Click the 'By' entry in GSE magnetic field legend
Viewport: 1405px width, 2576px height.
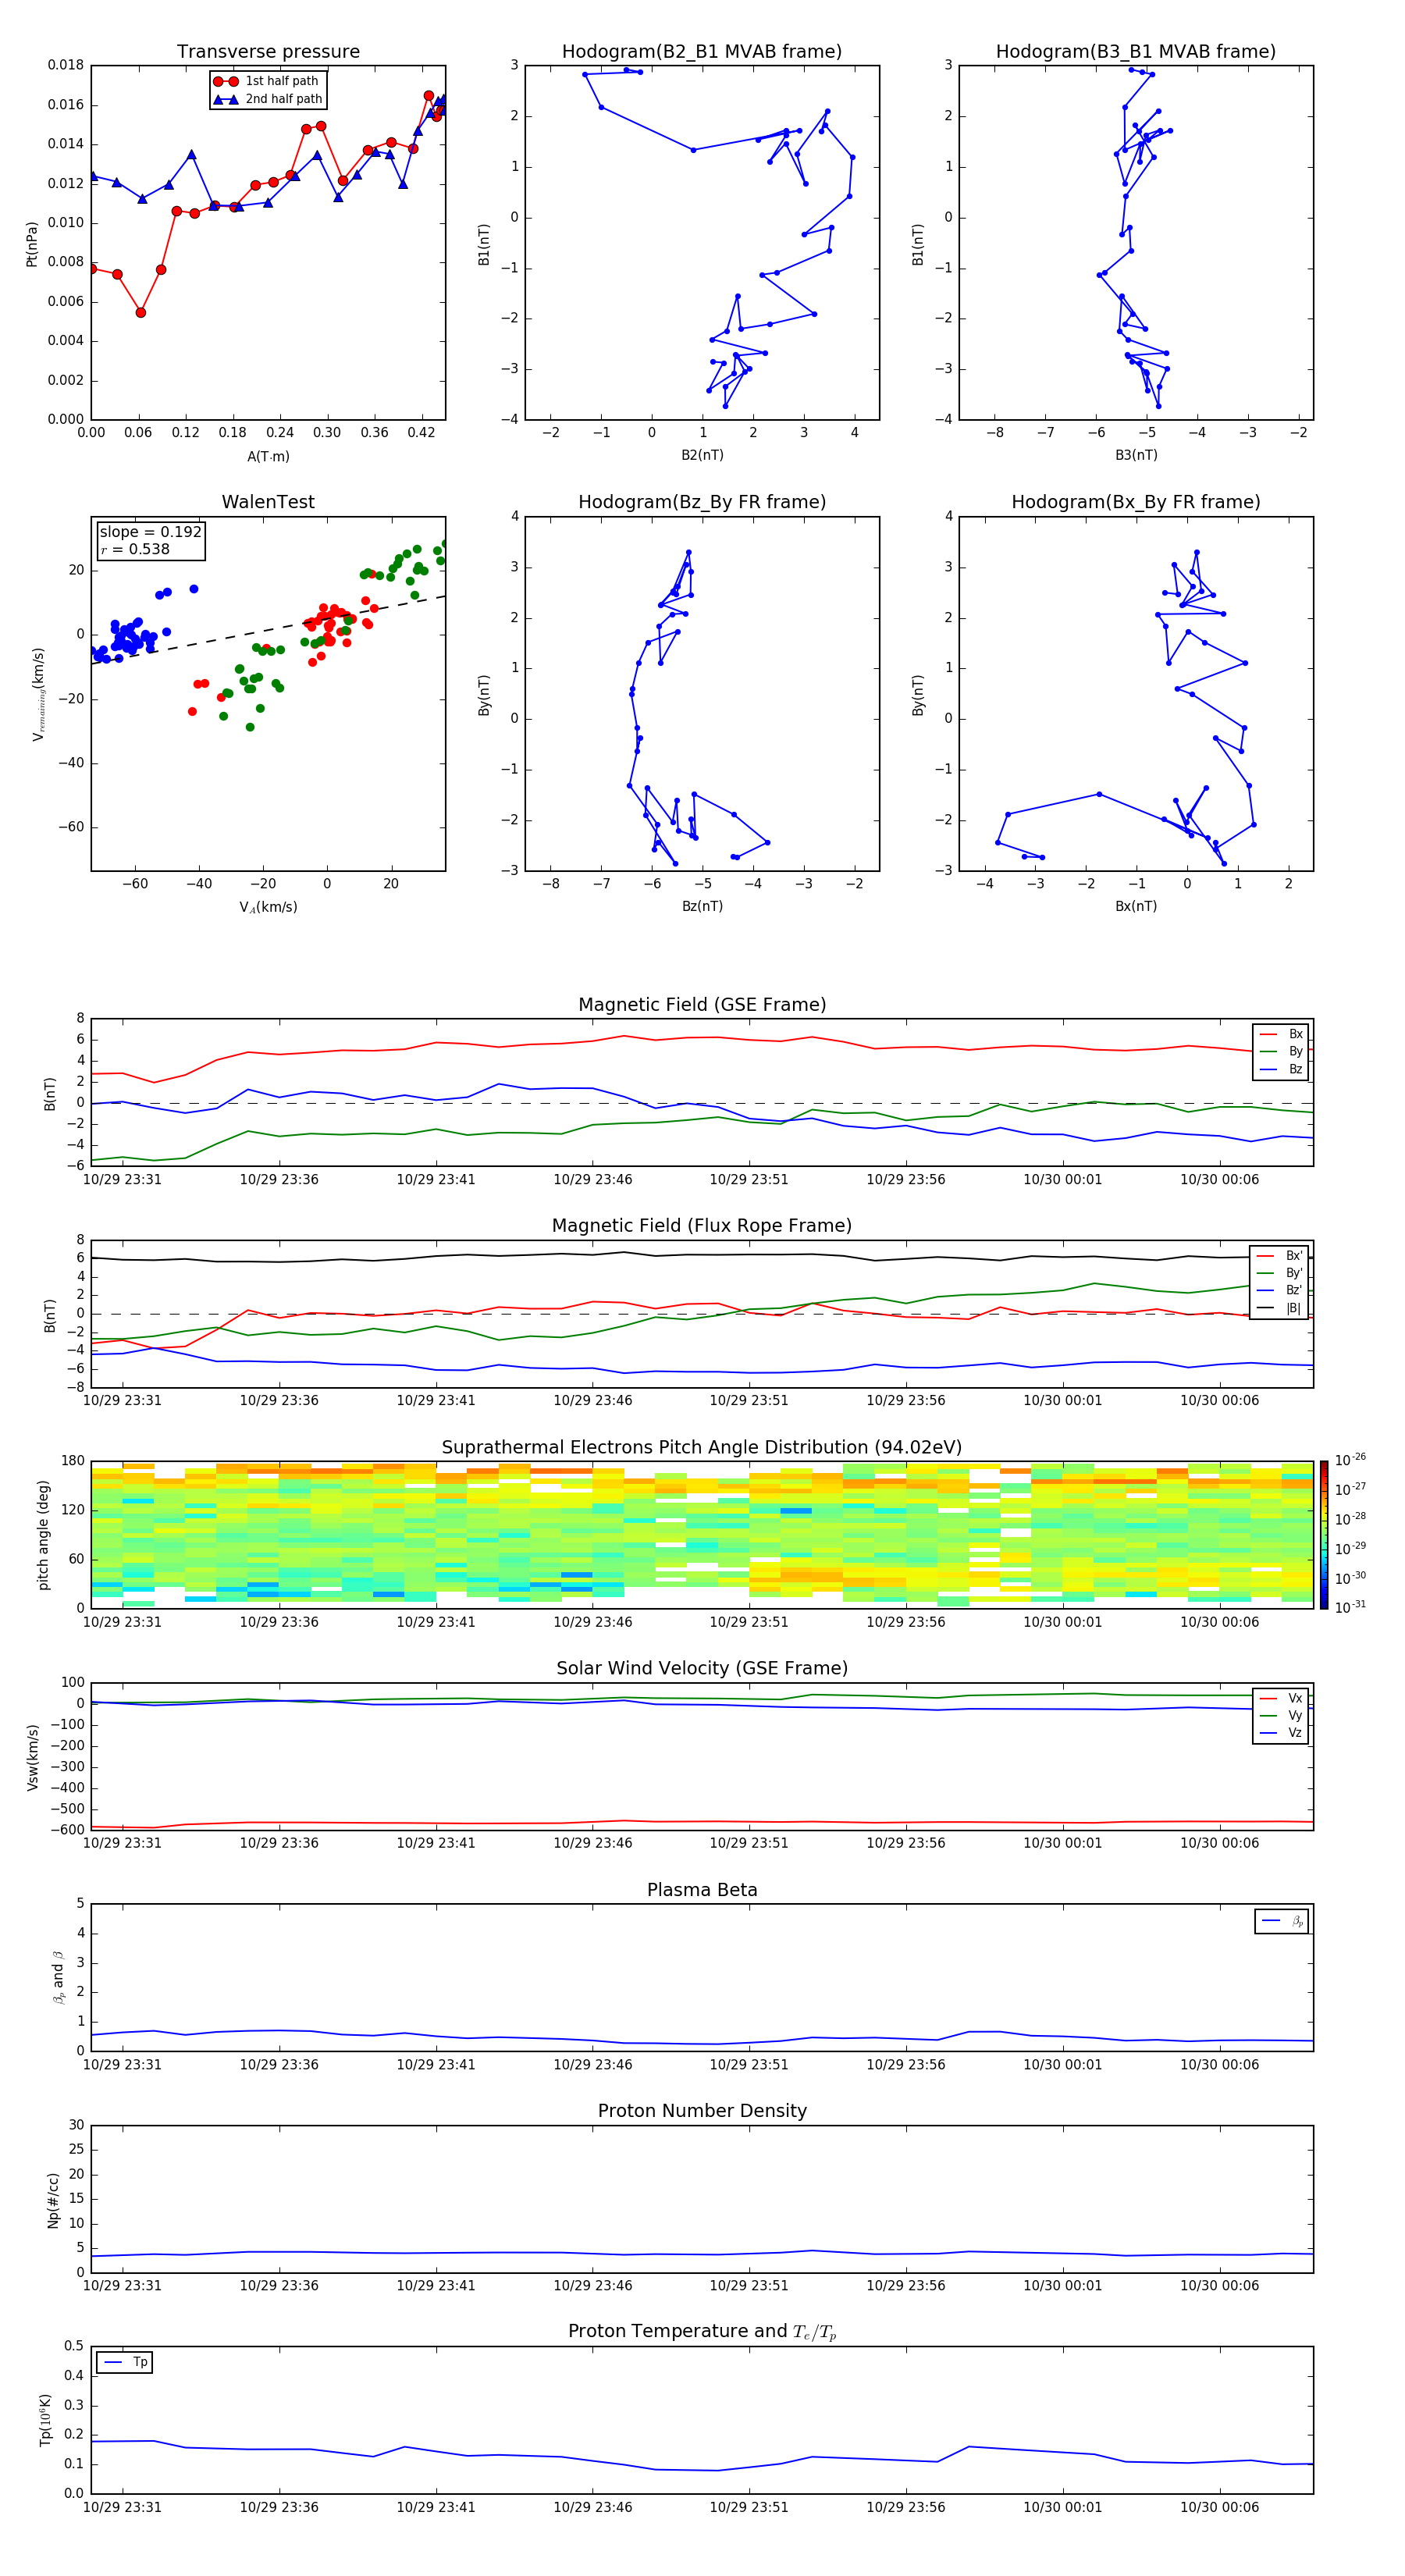(x=1281, y=1051)
